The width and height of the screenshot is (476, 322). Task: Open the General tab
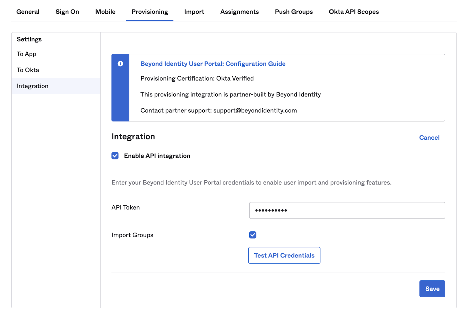[28, 12]
